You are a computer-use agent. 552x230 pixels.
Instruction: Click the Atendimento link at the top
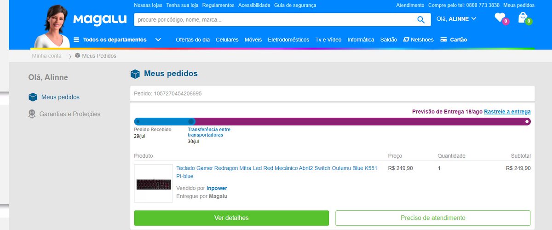coord(410,5)
